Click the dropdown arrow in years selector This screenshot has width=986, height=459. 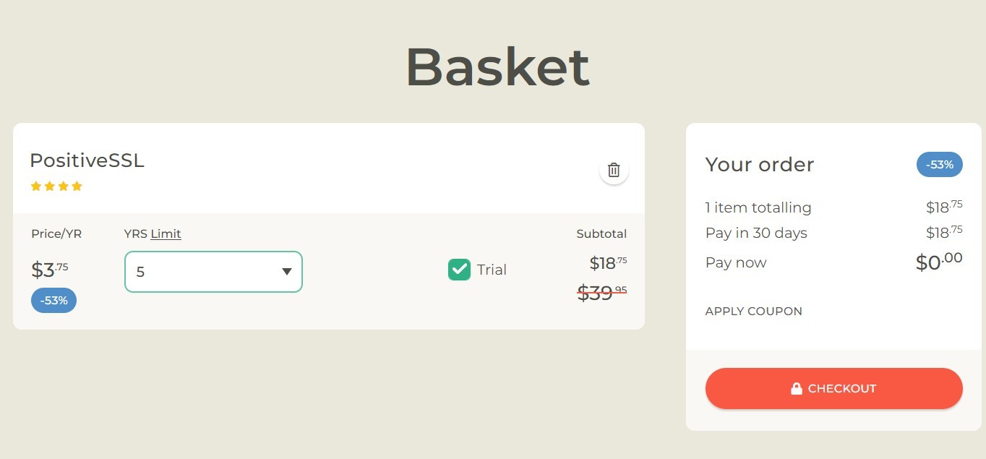coord(287,272)
